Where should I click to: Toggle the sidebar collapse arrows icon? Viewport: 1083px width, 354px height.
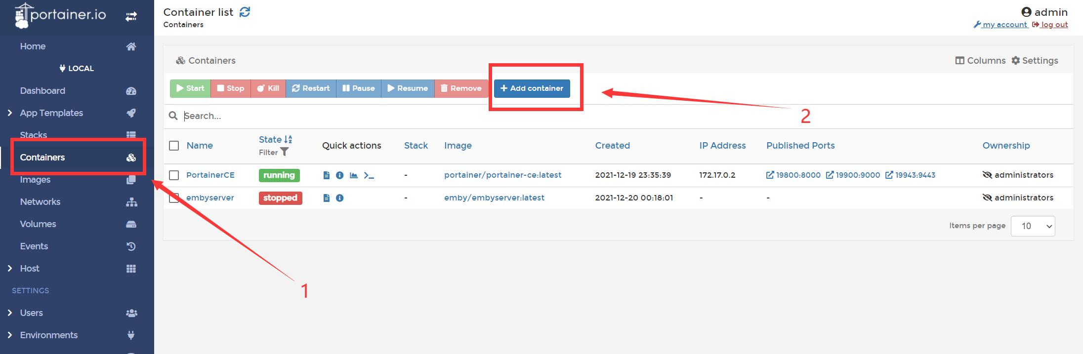pos(131,17)
